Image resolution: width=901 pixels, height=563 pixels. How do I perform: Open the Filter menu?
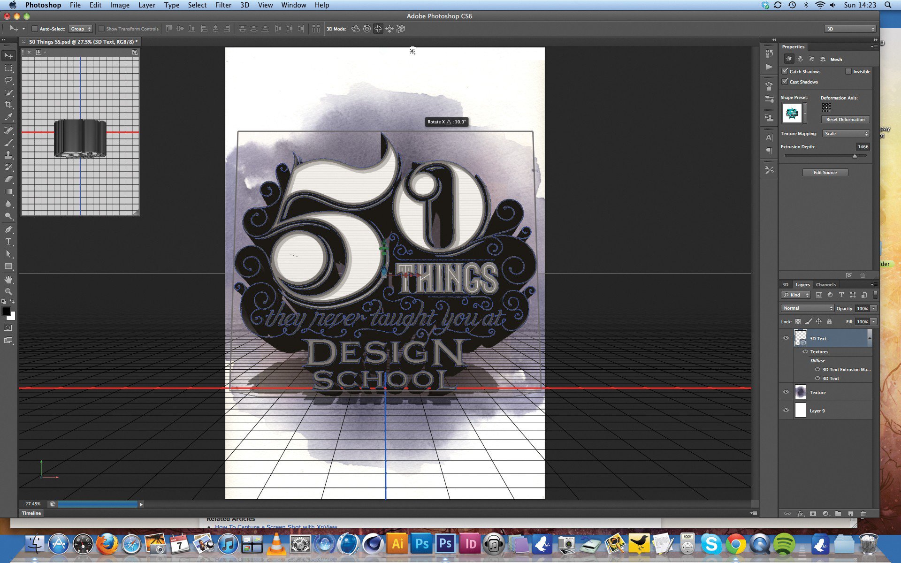(x=224, y=5)
